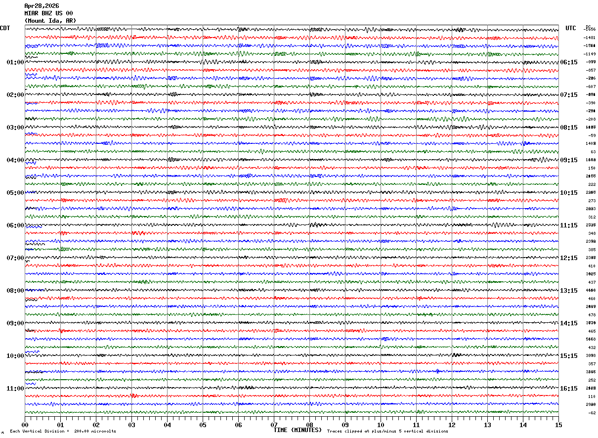Viewport: 598px width, 438px height.
Task: Click the DC offset value -59
Action: [592, 135]
